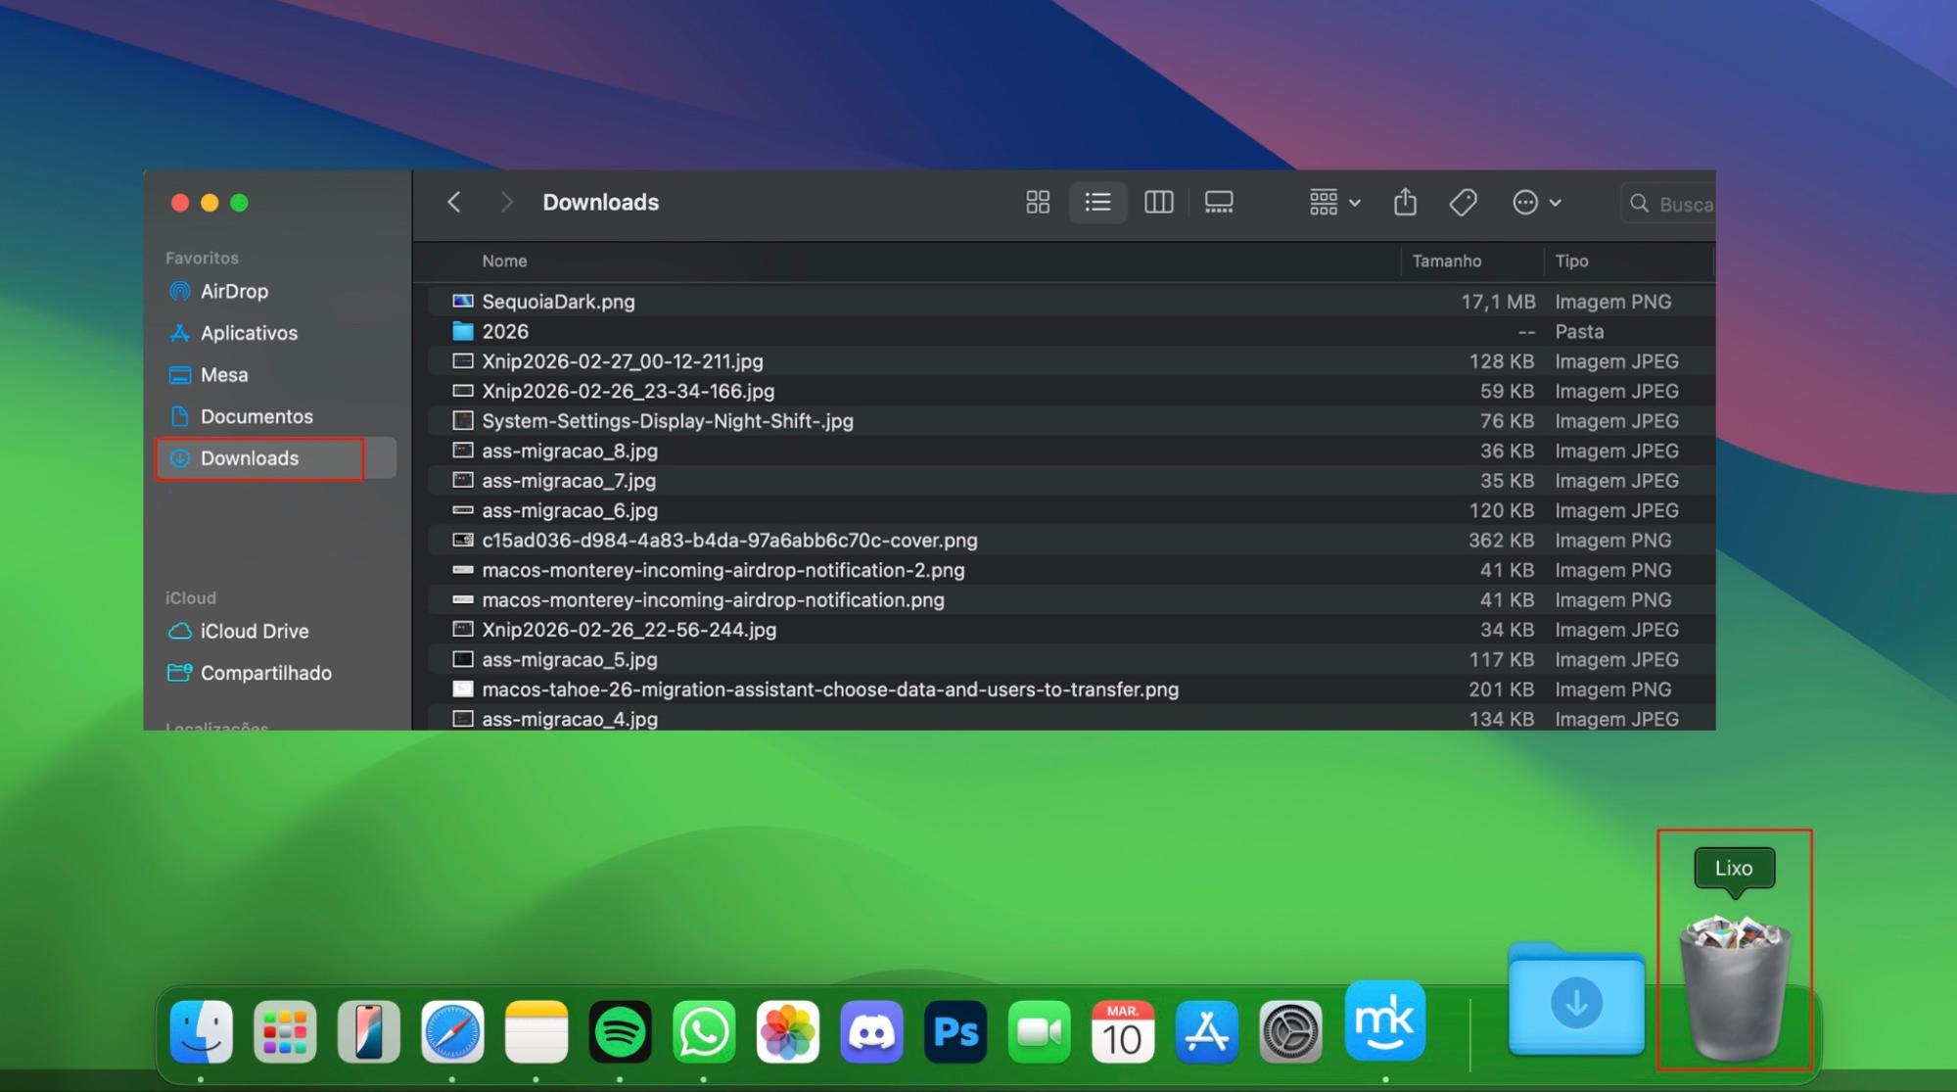Open the More actions (ellipsis) dropdown
This screenshot has width=1957, height=1092.
click(x=1534, y=203)
